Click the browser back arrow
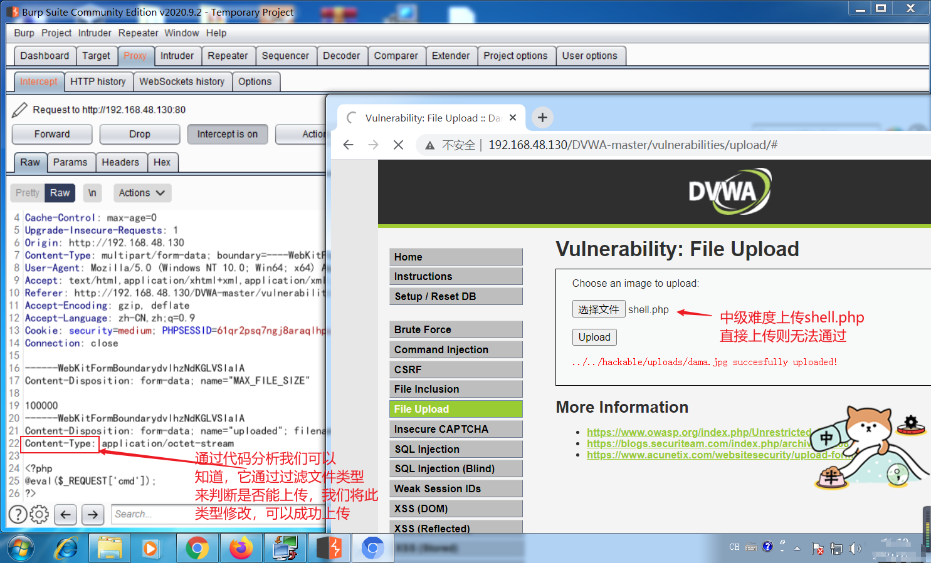Viewport: 931px width, 563px height. pos(349,145)
